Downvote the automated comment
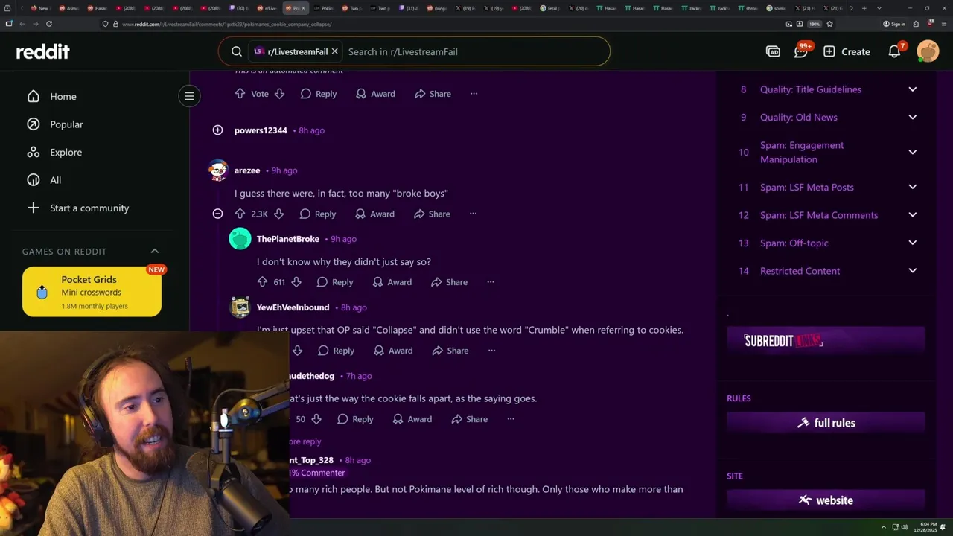Image resolution: width=953 pixels, height=536 pixels. [279, 94]
